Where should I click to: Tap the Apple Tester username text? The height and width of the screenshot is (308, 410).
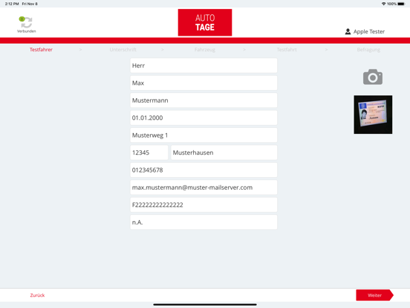click(369, 31)
